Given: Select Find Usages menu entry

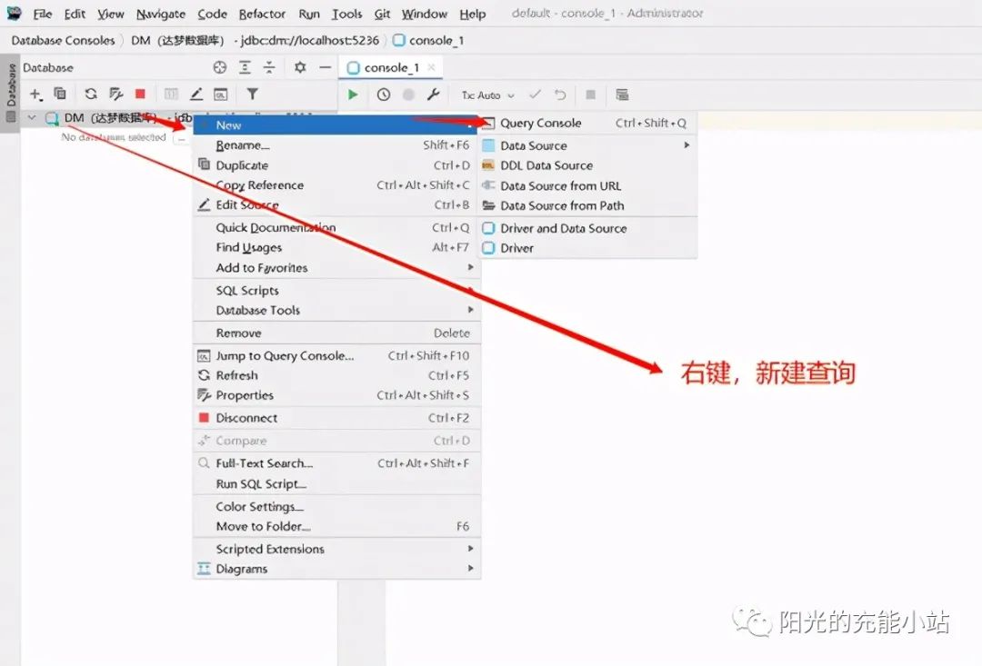Looking at the screenshot, I should coord(337,248).
